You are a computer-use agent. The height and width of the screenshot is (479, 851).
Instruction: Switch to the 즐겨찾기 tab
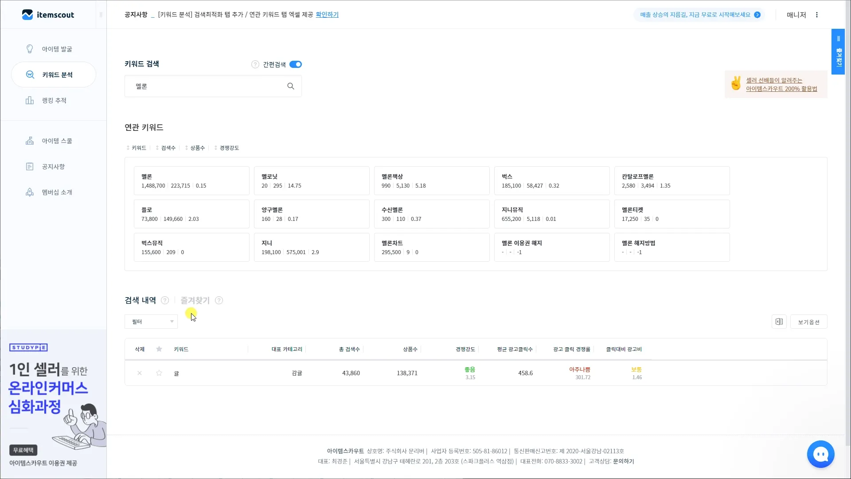[195, 300]
